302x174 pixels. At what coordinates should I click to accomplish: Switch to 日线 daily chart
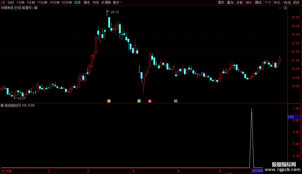pyautogui.click(x=78, y=2)
